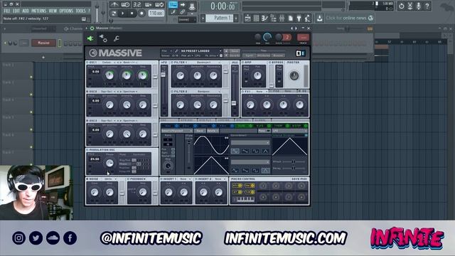Open the VIEW menu
The width and height of the screenshot is (455, 256).
(53, 11)
